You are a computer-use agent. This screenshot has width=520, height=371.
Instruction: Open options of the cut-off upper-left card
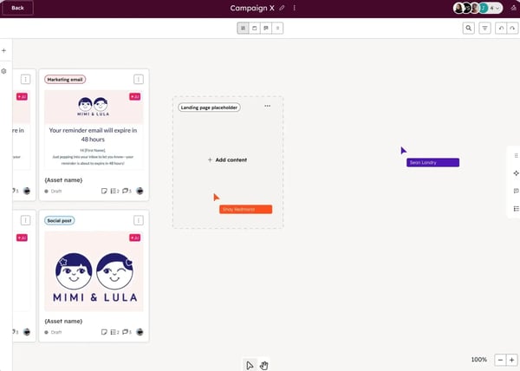(x=25, y=79)
